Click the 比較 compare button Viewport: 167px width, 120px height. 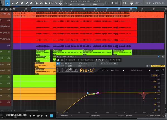tap(70, 66)
